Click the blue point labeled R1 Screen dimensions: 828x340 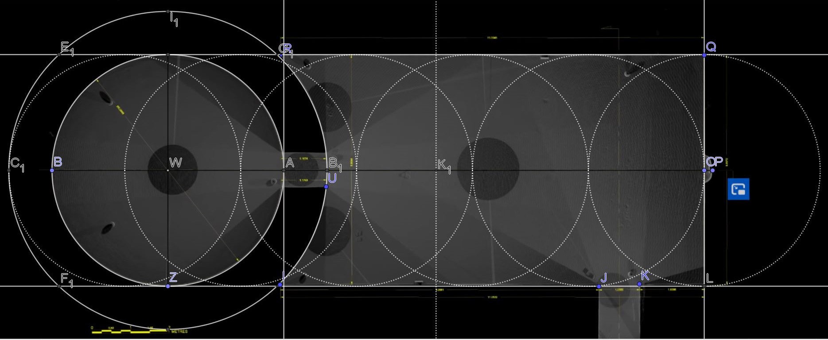click(x=280, y=55)
